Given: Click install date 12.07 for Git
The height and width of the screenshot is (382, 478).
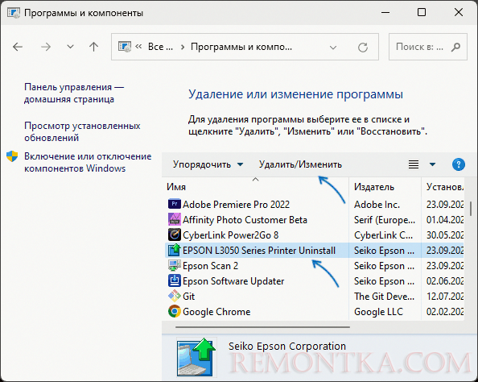Looking at the screenshot, I should pos(445,297).
